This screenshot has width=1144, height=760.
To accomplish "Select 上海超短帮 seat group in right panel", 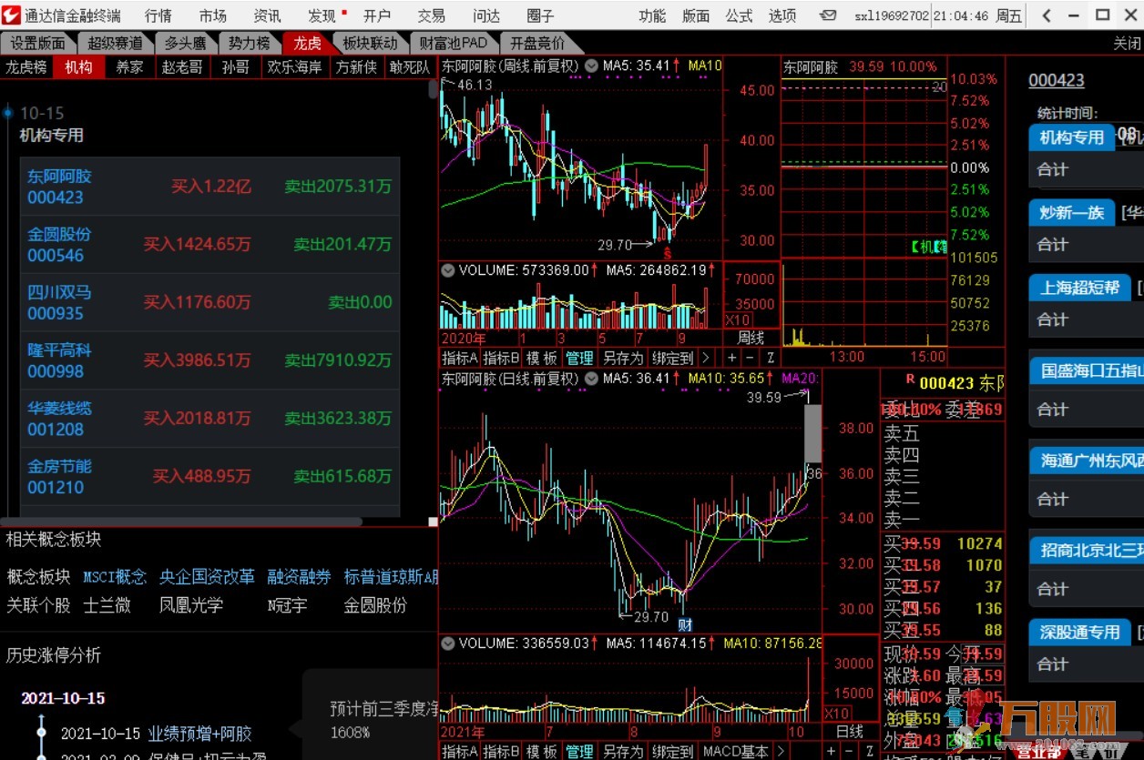I will 1079,288.
